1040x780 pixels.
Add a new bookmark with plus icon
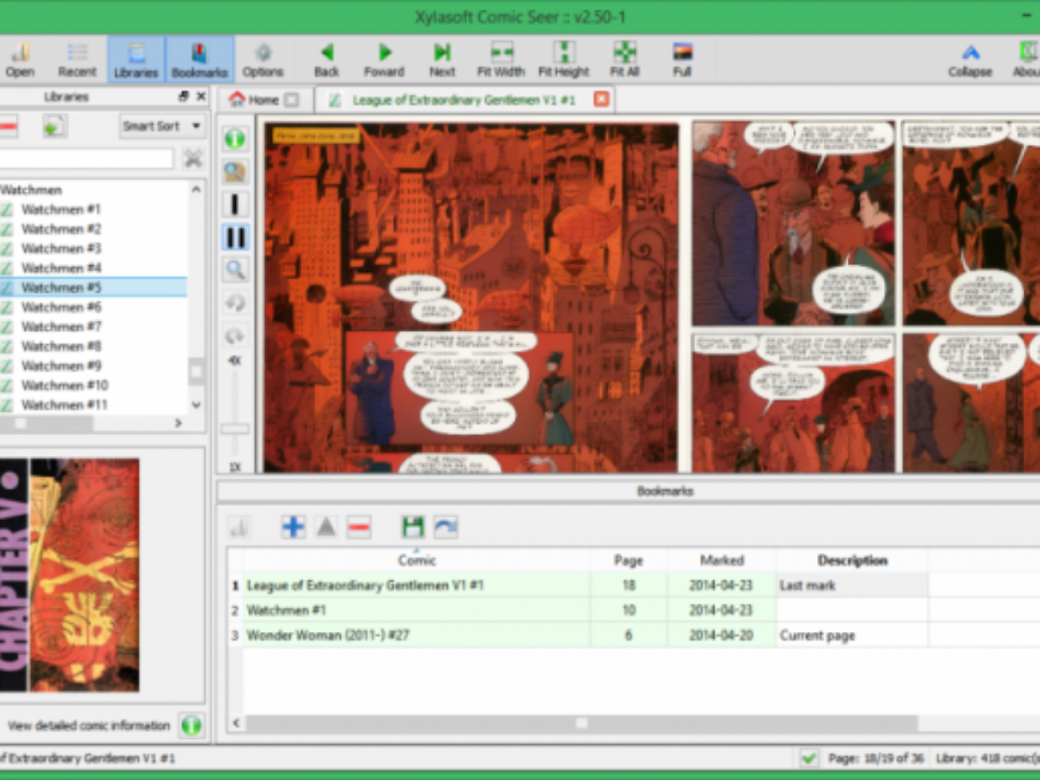tap(293, 527)
